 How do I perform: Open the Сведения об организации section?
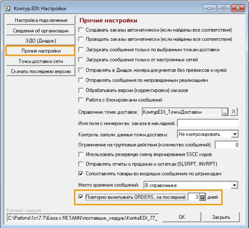(41, 31)
